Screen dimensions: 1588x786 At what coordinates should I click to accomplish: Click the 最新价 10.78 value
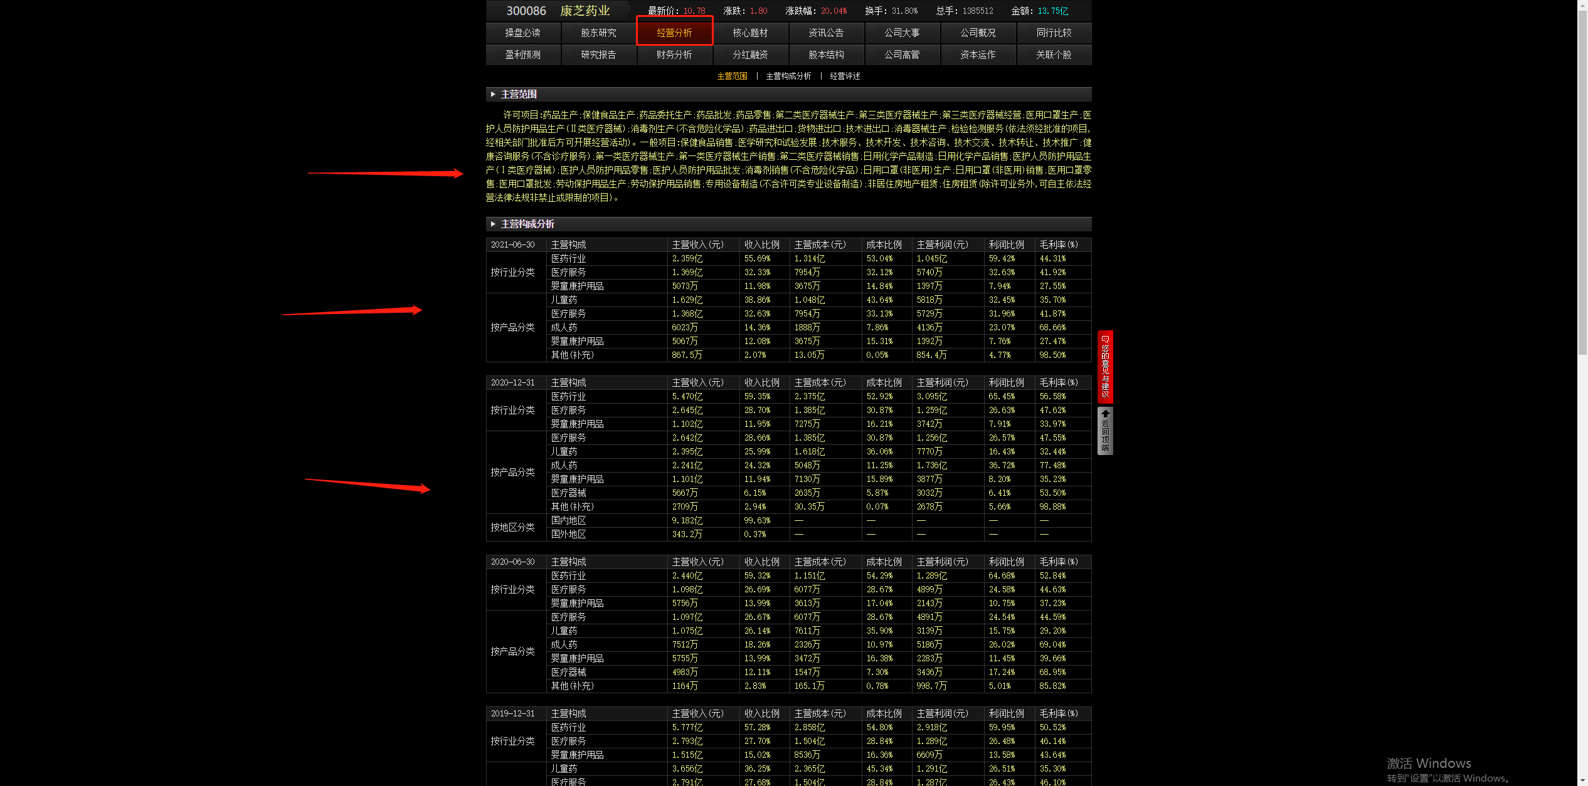click(694, 11)
